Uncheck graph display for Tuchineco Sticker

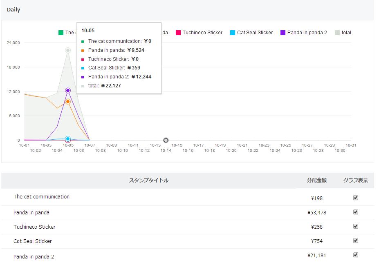356,226
